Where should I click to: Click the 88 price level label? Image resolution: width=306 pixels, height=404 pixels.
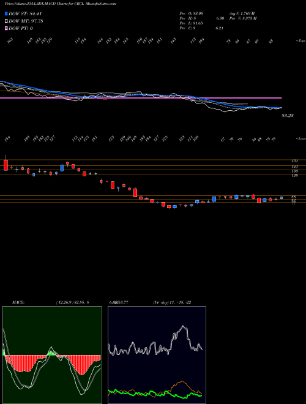(294, 197)
